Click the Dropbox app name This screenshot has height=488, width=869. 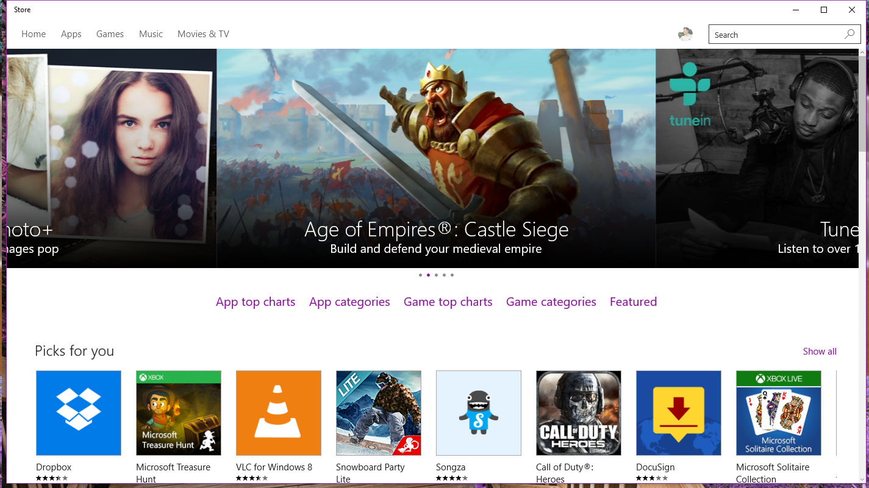click(x=54, y=467)
